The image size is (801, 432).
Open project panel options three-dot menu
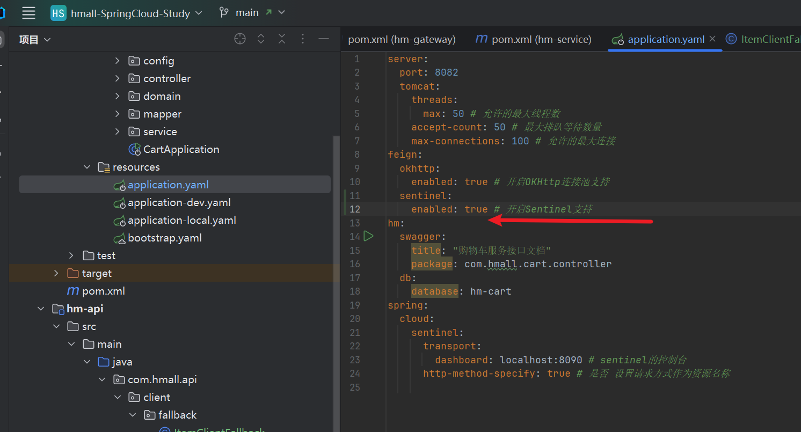[x=303, y=39]
